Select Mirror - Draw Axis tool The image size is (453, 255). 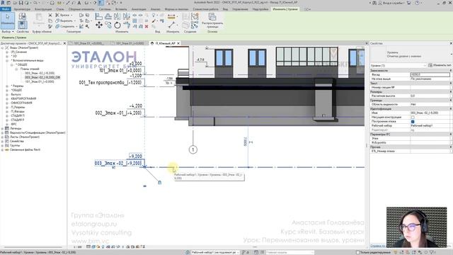pos(127,17)
